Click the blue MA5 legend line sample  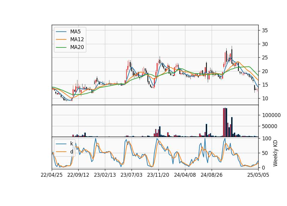(x=61, y=32)
